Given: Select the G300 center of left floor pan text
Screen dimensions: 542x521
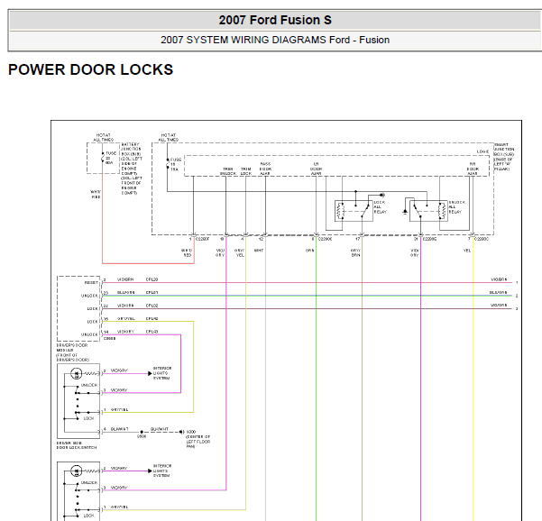Looking at the screenshot, I should pyautogui.click(x=198, y=439).
